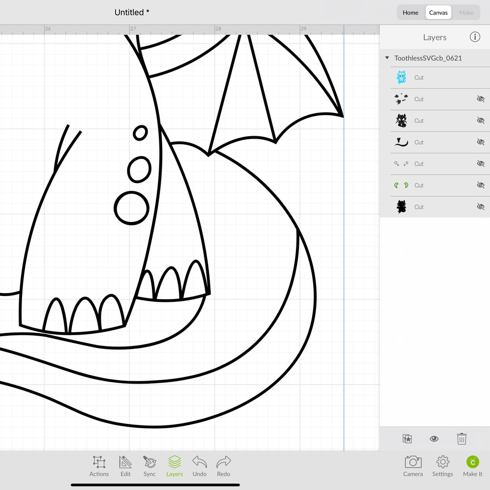Screen dimensions: 490x490
Task: Toggle visibility using bottom eye icon
Action: click(x=434, y=439)
